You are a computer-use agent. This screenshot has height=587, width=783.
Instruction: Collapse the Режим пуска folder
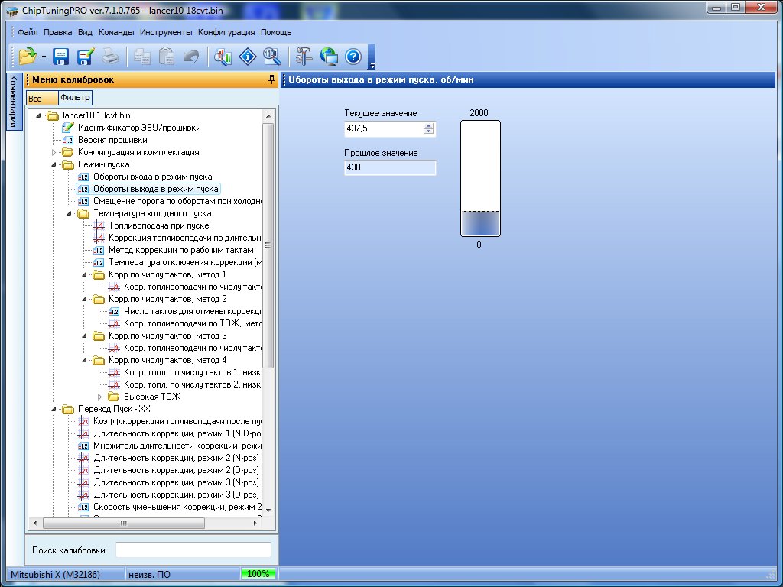(54, 164)
